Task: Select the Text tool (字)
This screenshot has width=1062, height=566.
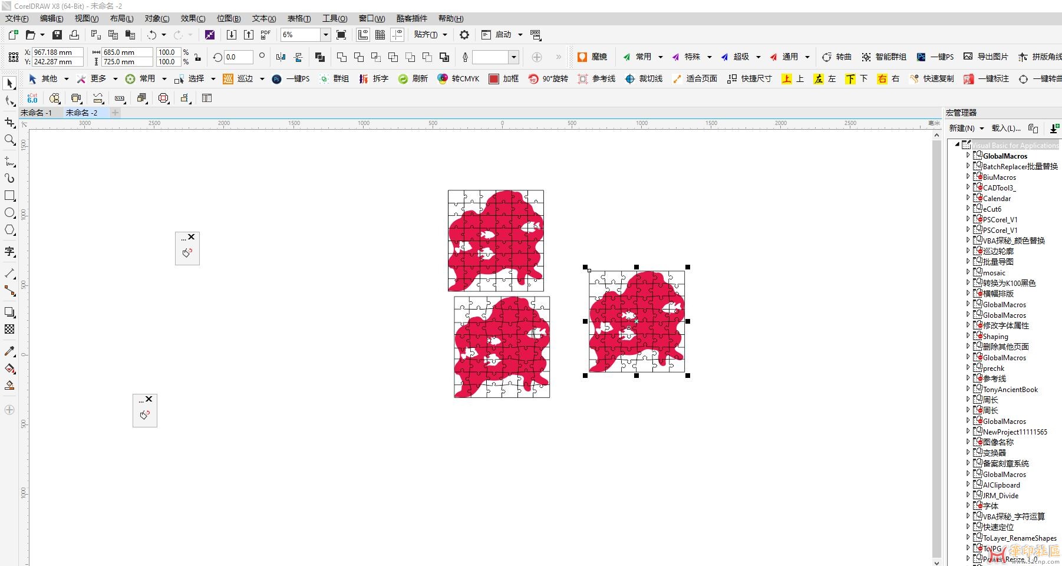Action: pyautogui.click(x=9, y=252)
